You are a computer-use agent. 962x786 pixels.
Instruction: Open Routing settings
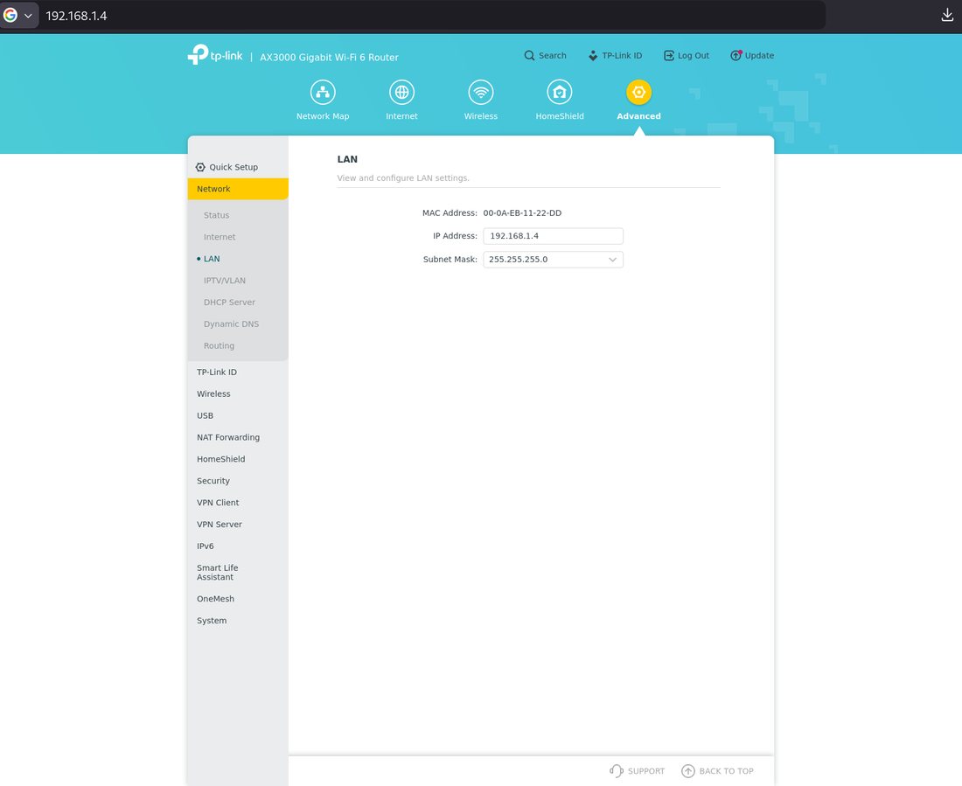[x=219, y=346]
